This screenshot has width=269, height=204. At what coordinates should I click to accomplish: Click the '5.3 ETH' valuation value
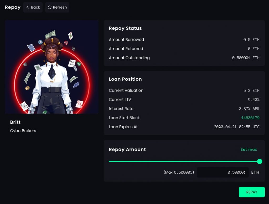251,91
